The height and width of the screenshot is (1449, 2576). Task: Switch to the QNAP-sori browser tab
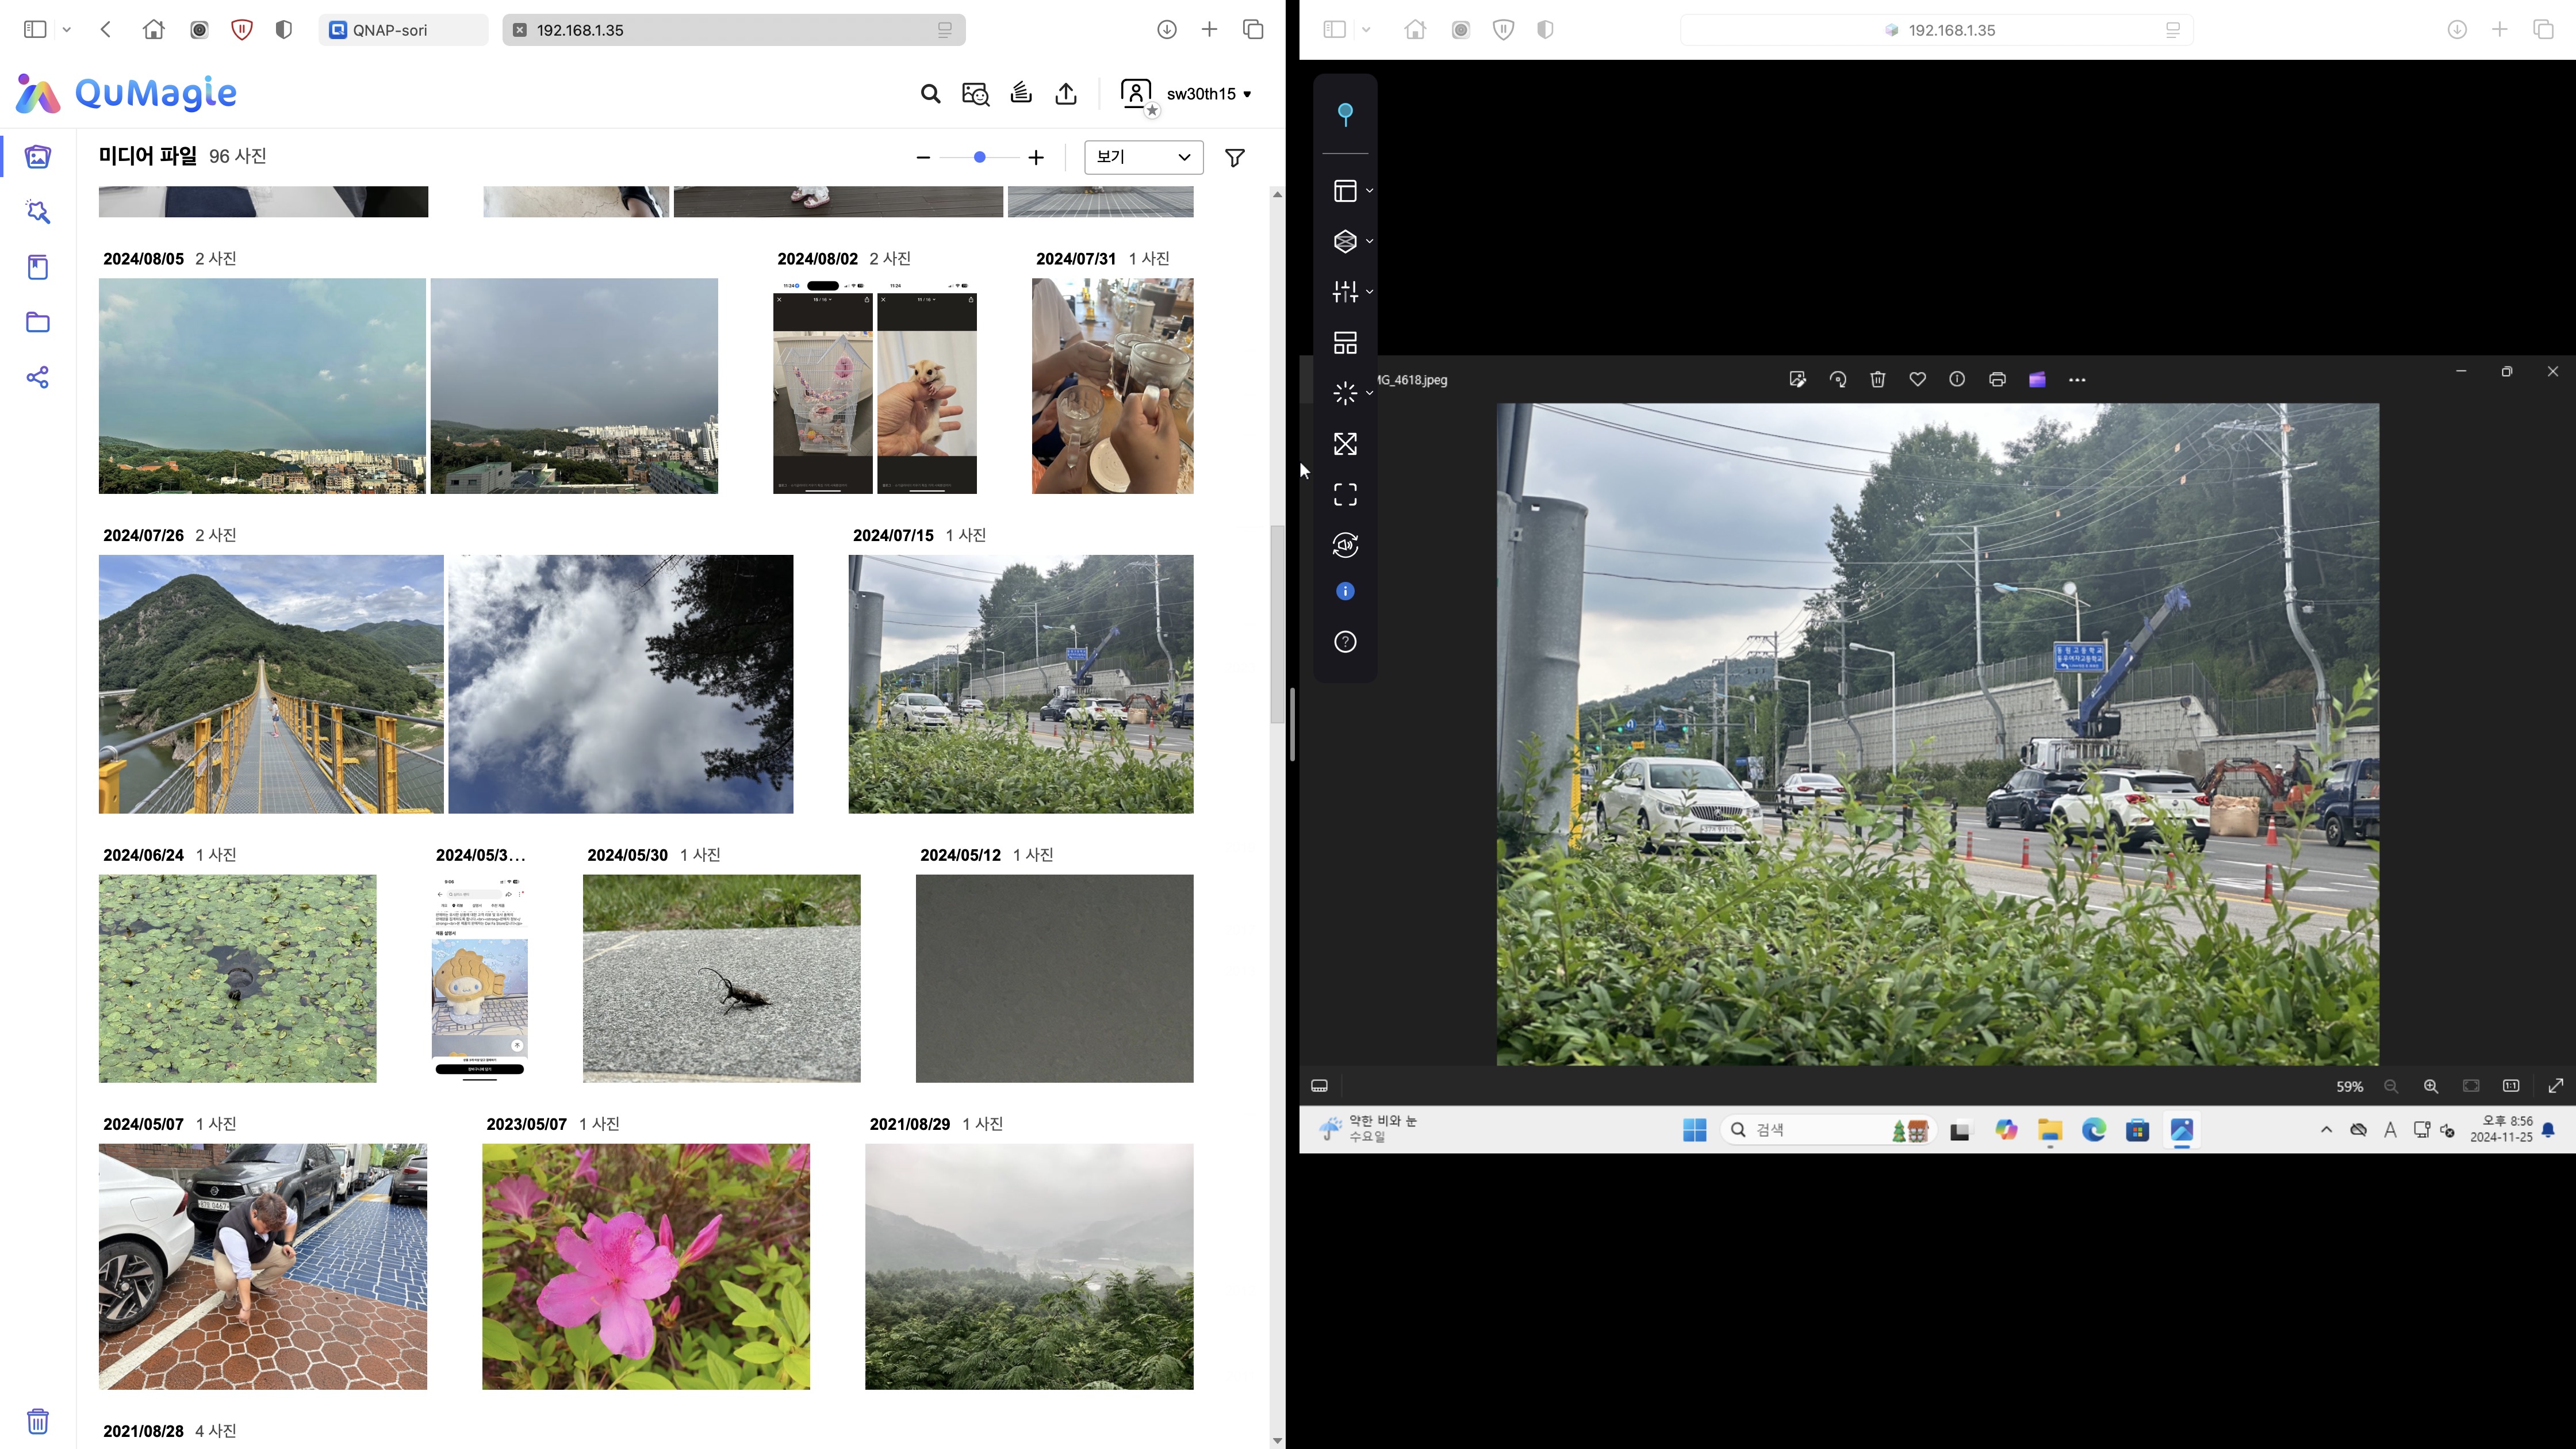[402, 30]
